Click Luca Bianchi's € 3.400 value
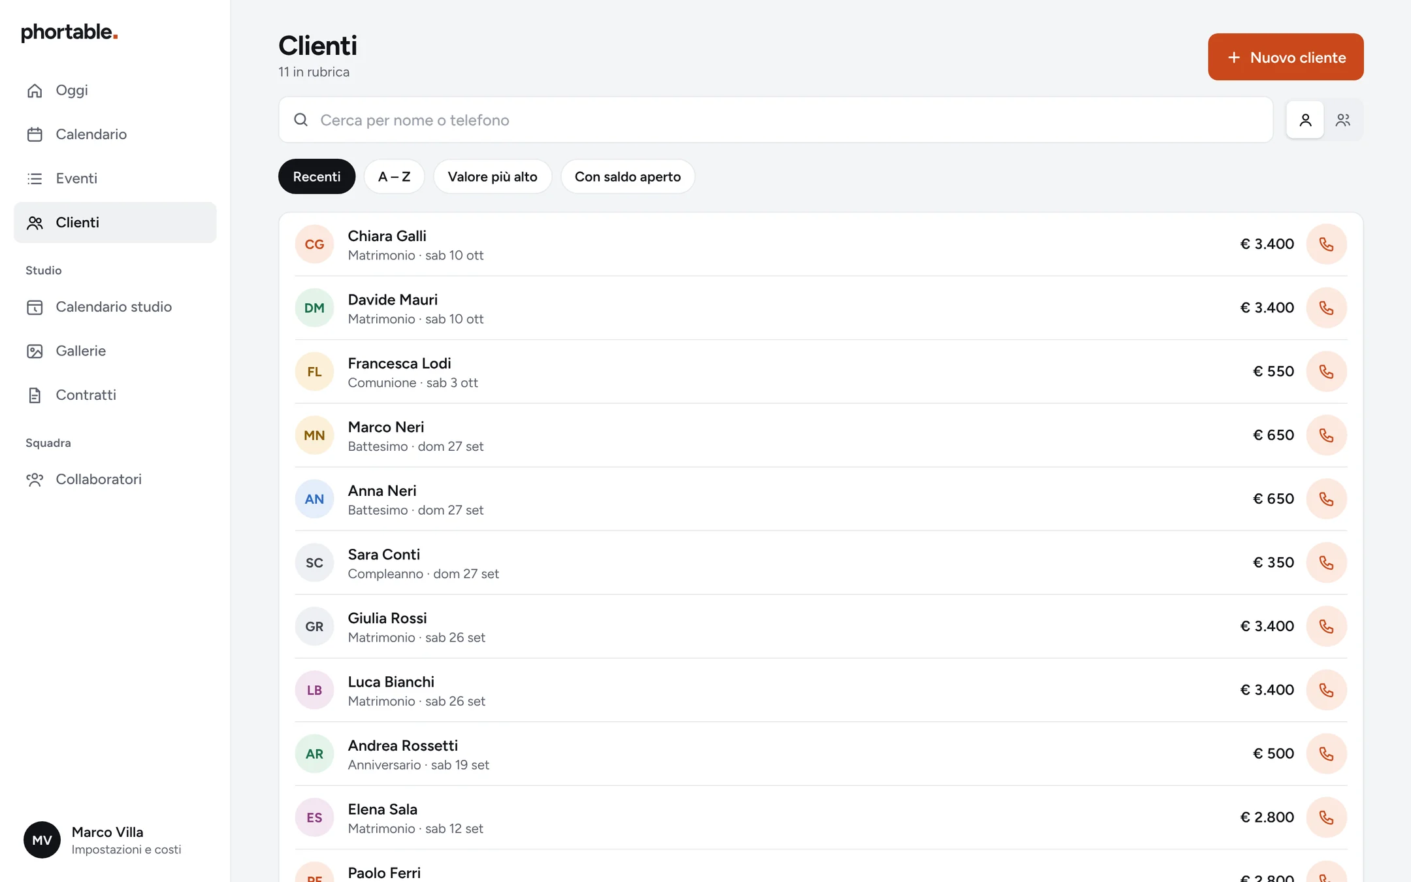1411x882 pixels. click(x=1267, y=690)
